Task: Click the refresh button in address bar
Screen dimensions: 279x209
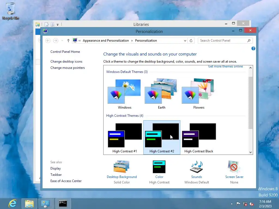Action: click(x=191, y=41)
